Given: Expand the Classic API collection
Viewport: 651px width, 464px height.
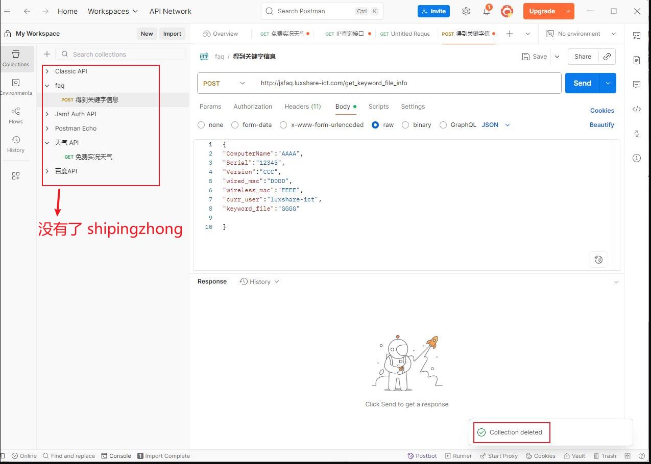Looking at the screenshot, I should pyautogui.click(x=47, y=71).
